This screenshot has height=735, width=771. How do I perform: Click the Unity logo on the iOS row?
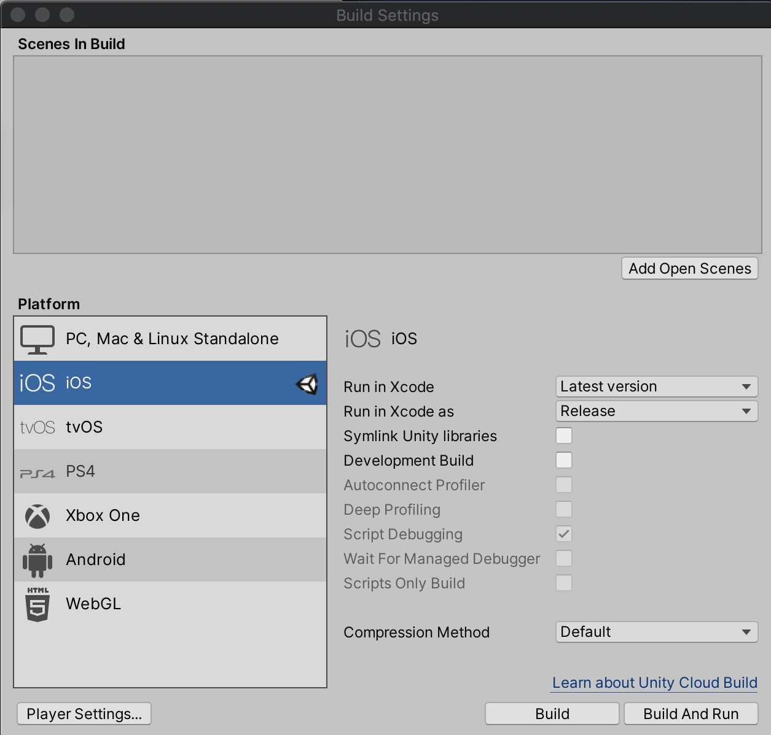click(307, 383)
